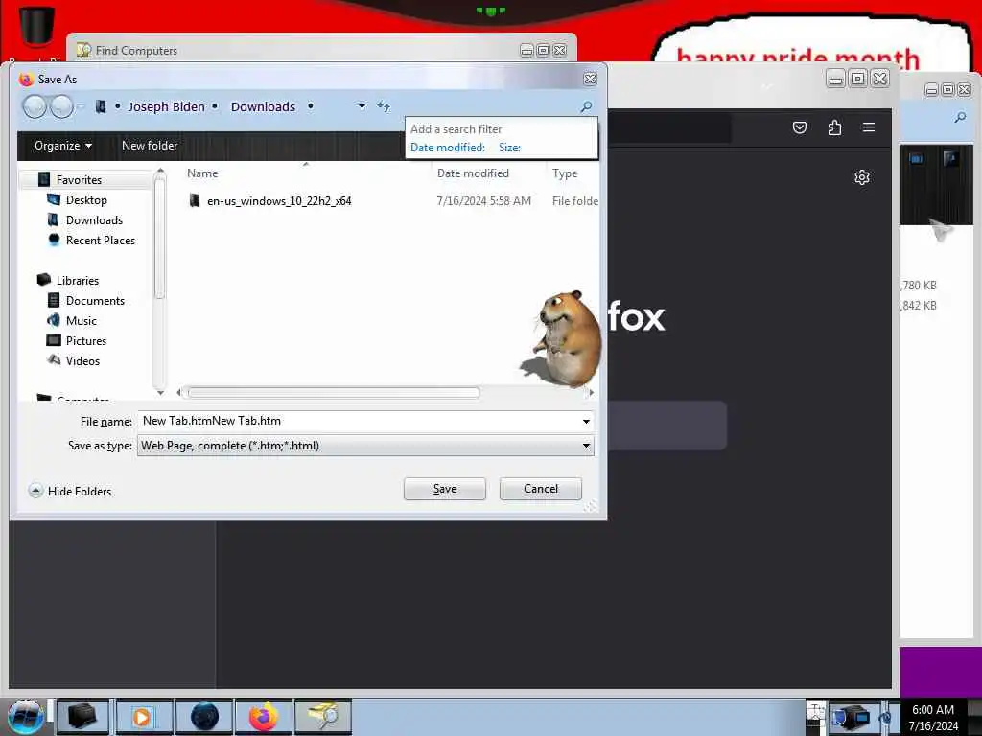Click Hide Folders toggle
The image size is (982, 736).
click(x=71, y=492)
